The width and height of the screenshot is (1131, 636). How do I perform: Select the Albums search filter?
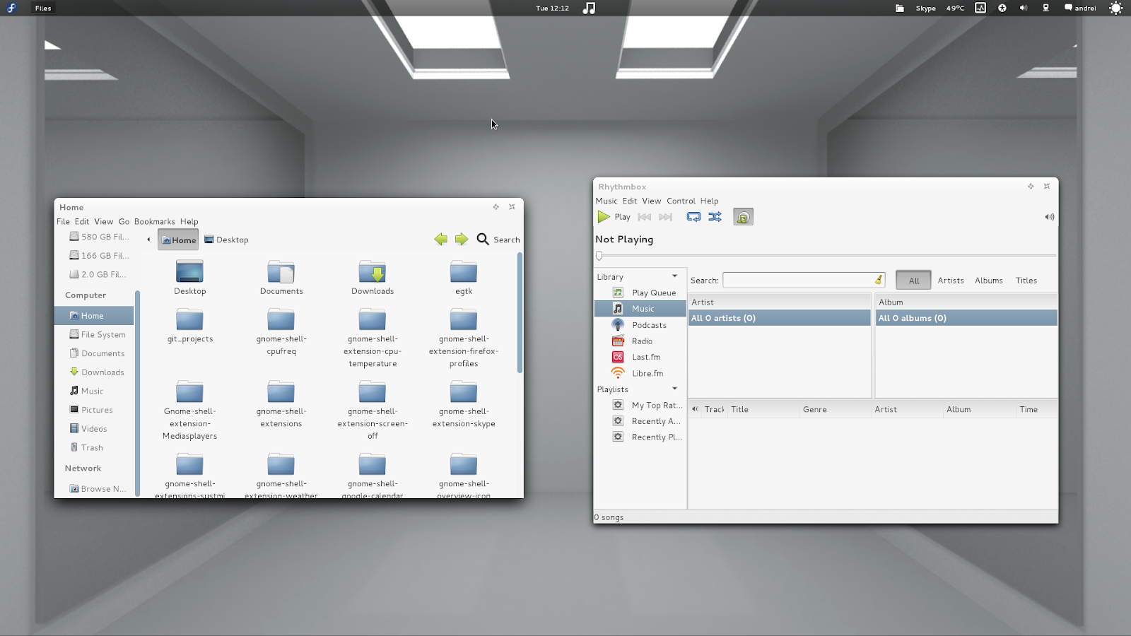[989, 281]
